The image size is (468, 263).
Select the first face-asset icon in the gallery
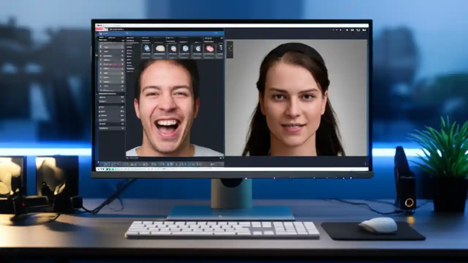point(147,49)
